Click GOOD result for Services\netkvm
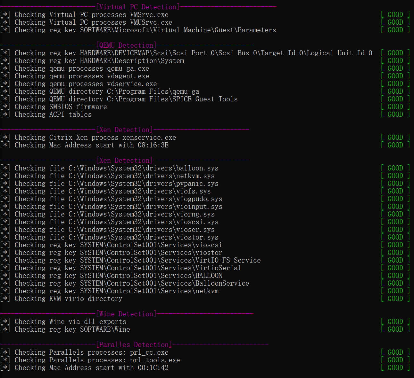The height and width of the screenshot is (378, 414). tap(395, 291)
